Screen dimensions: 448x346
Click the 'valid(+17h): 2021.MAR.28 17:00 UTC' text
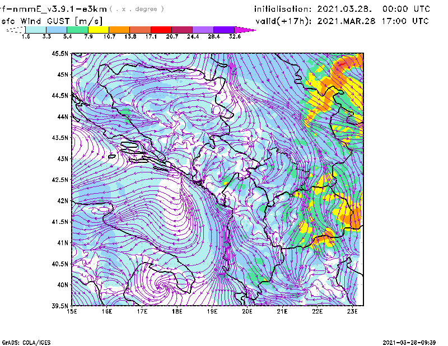coord(342,21)
